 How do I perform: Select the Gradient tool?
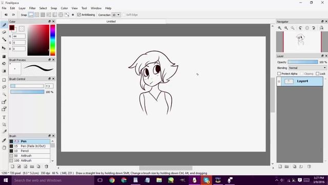4,71
